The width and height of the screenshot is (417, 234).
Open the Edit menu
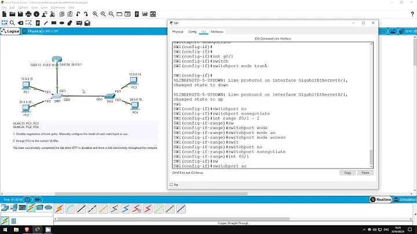point(12,8)
